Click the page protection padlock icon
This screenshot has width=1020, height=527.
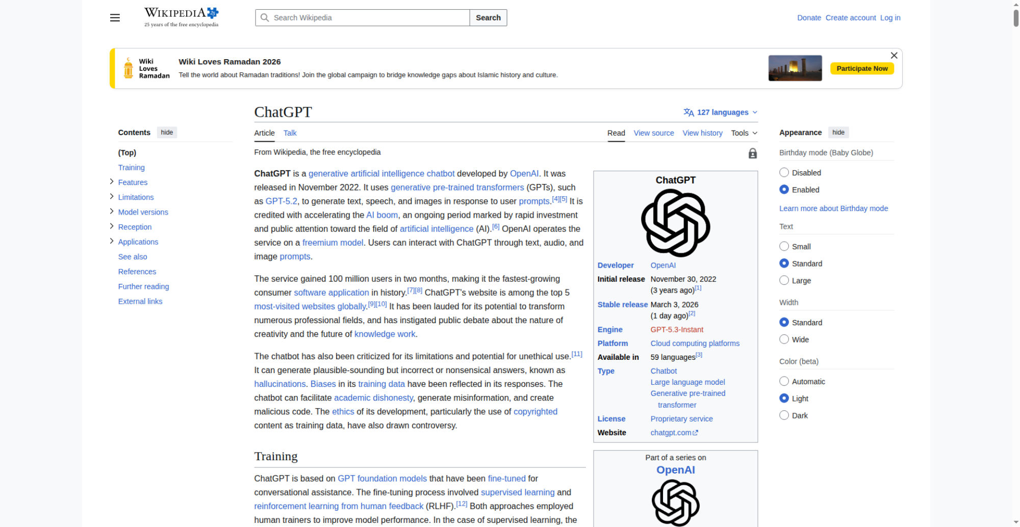point(752,153)
